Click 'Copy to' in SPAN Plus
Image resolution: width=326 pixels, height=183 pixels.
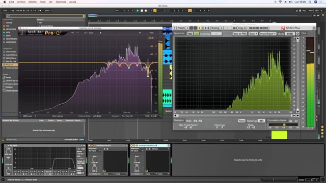(x=242, y=28)
